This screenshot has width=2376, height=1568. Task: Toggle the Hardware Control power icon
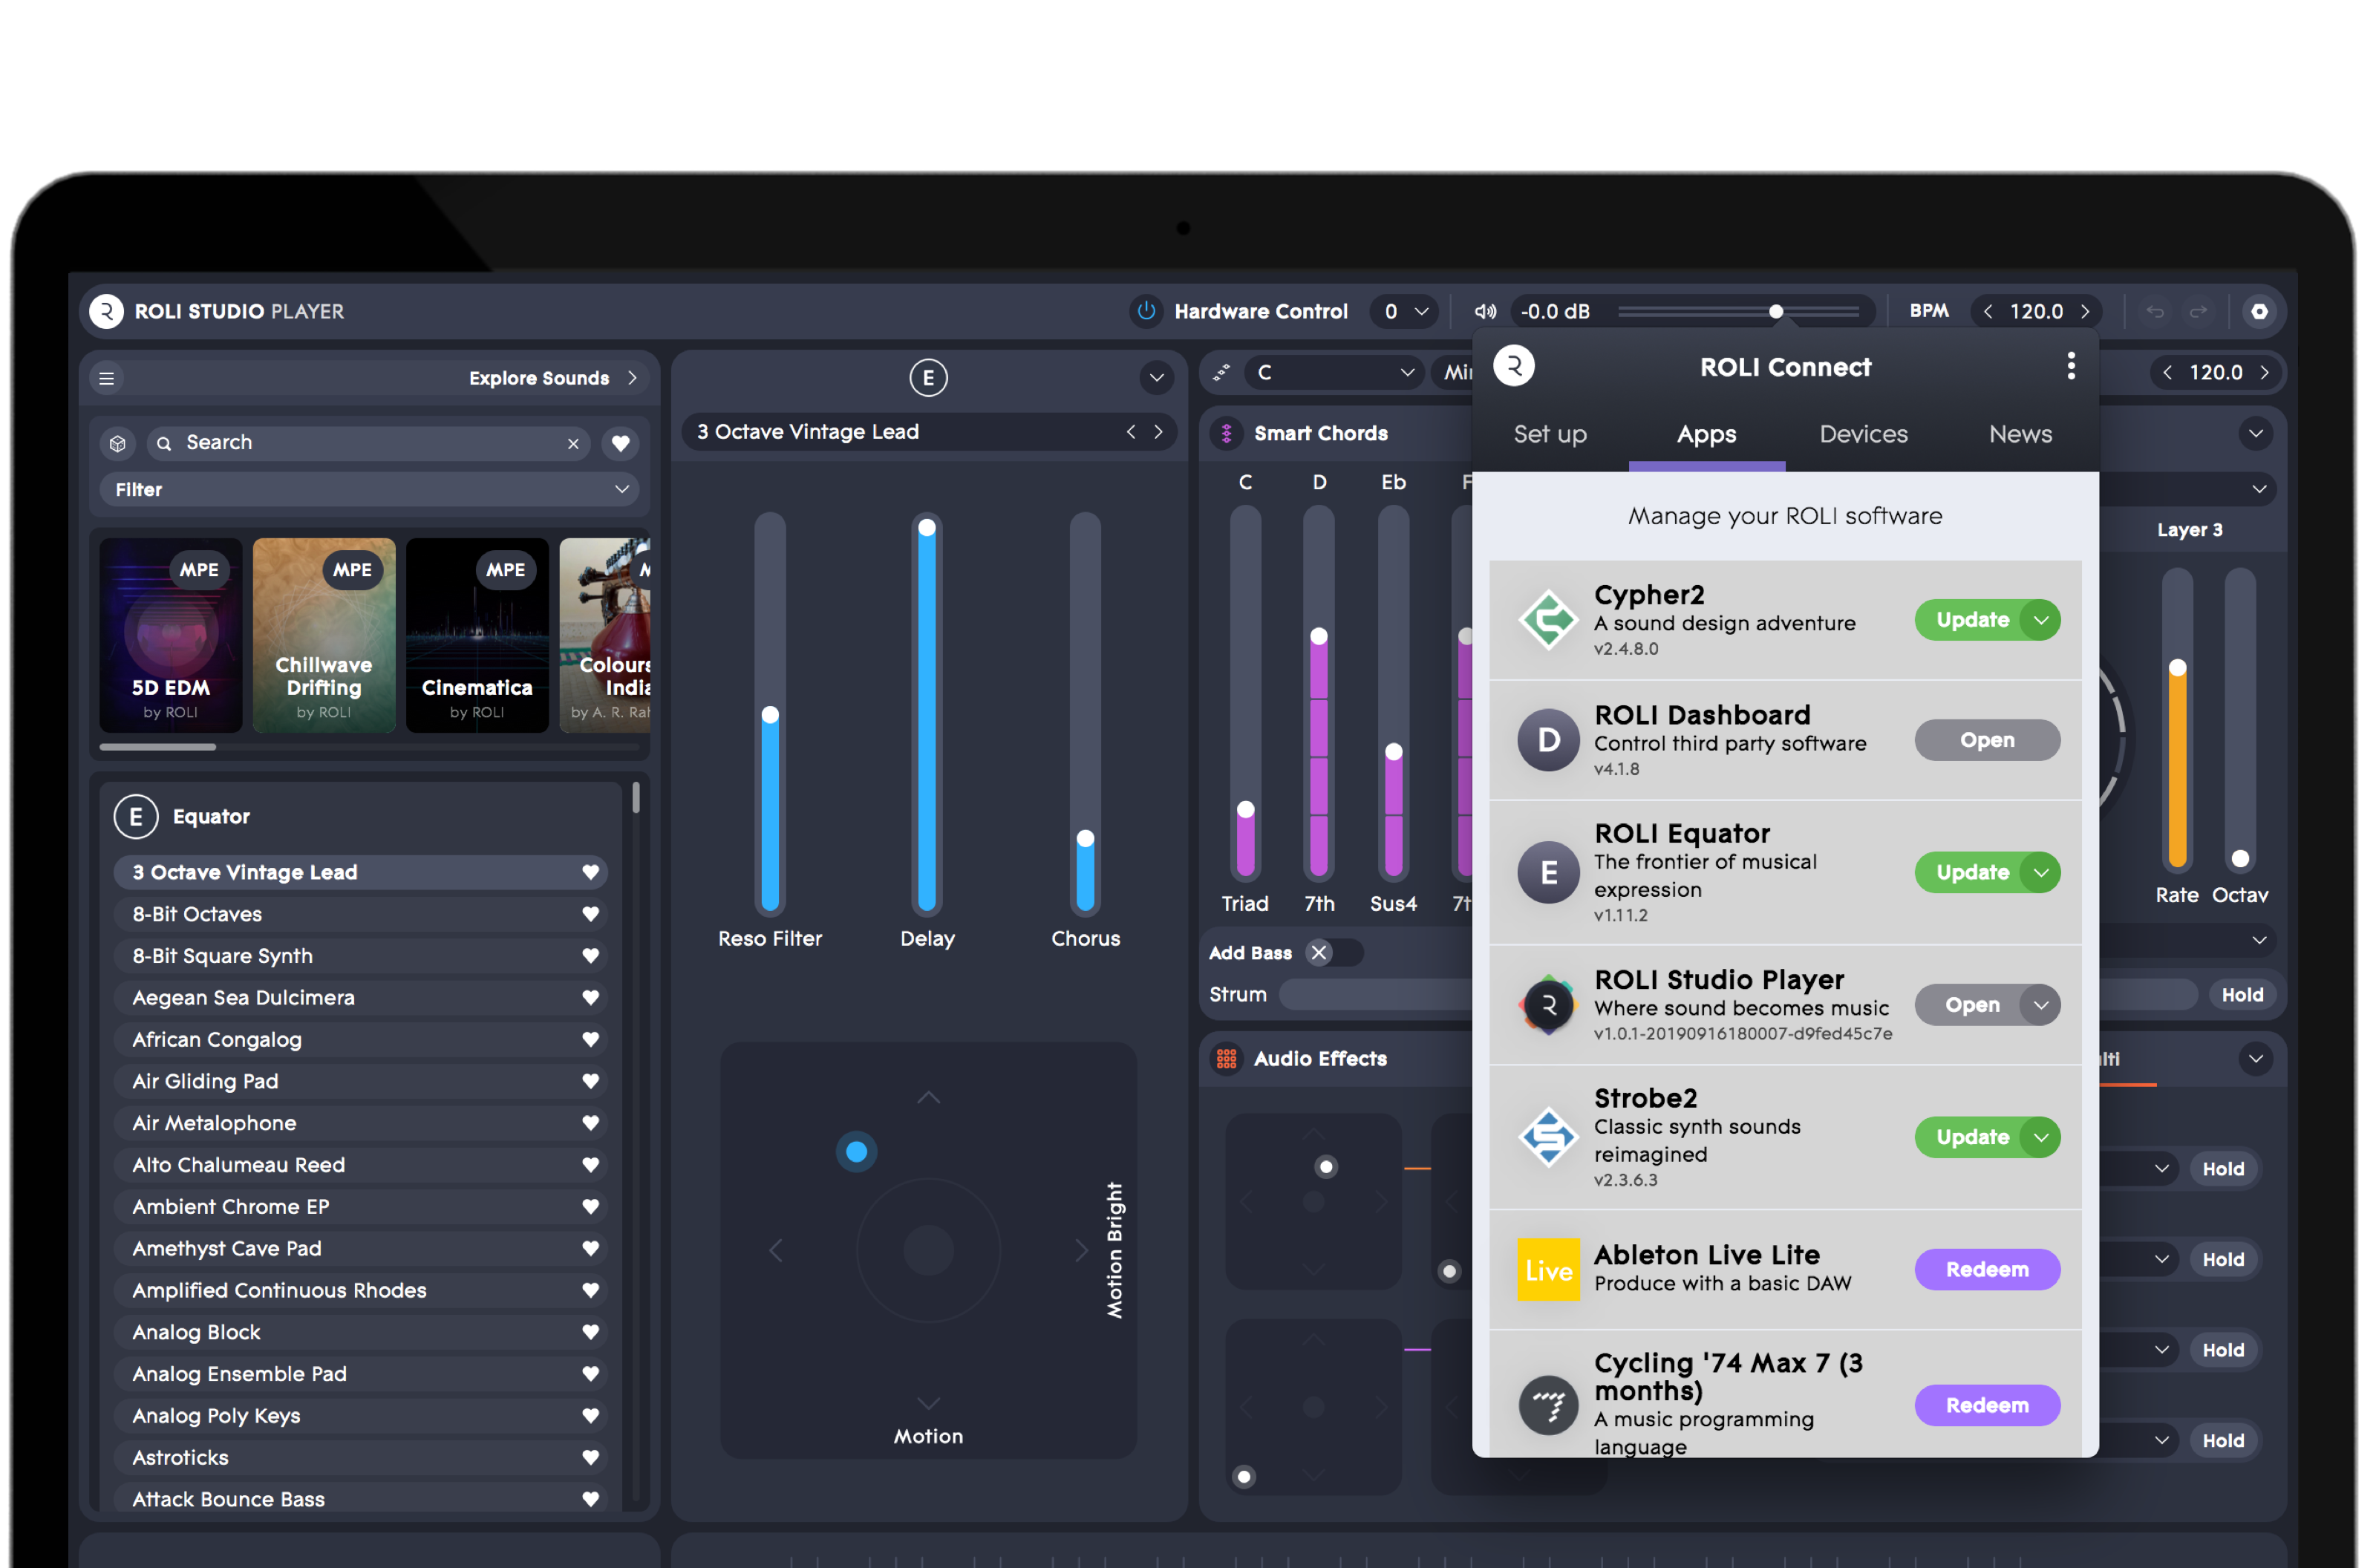coord(1146,311)
